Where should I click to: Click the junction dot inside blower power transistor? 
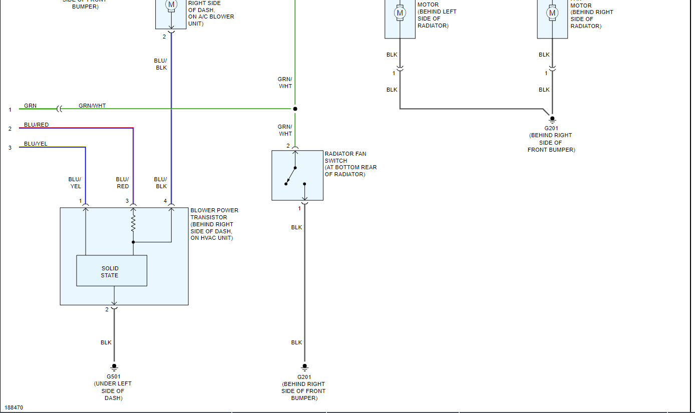[x=133, y=242]
